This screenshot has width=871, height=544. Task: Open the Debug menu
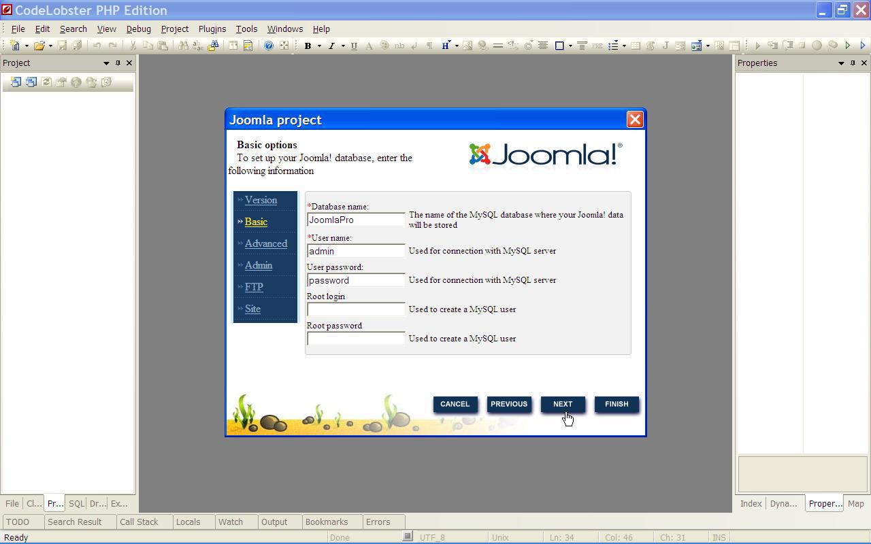pos(138,29)
